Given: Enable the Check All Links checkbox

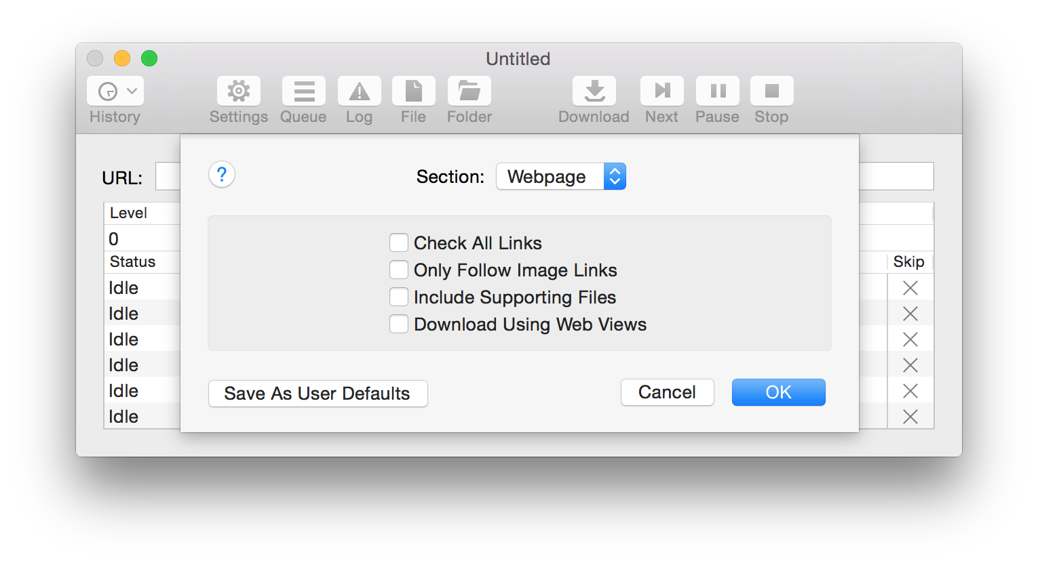Looking at the screenshot, I should [x=399, y=243].
